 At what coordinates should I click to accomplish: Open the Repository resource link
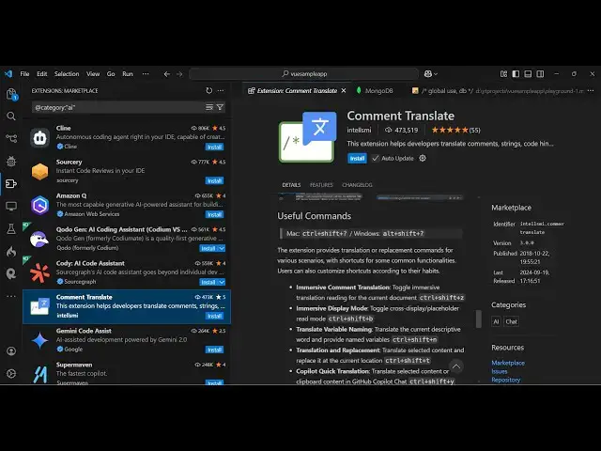tap(505, 380)
